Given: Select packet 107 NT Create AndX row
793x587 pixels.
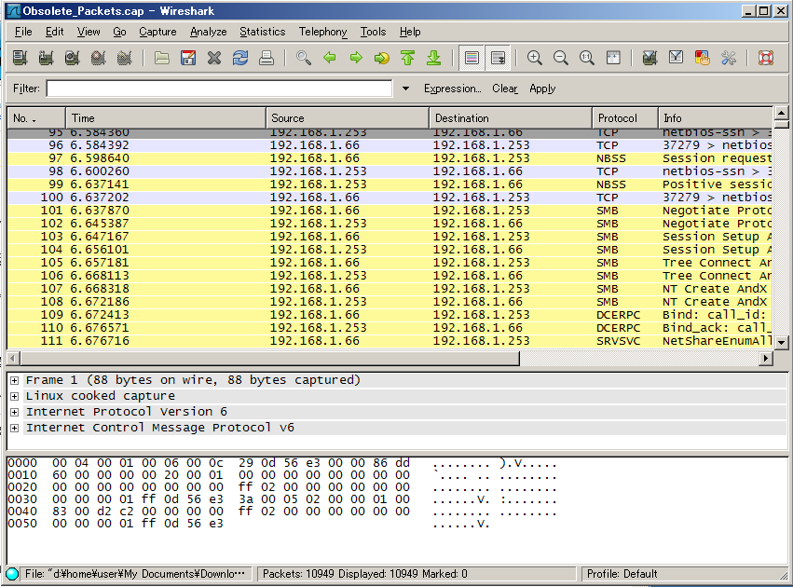Looking at the screenshot, I should [390, 289].
